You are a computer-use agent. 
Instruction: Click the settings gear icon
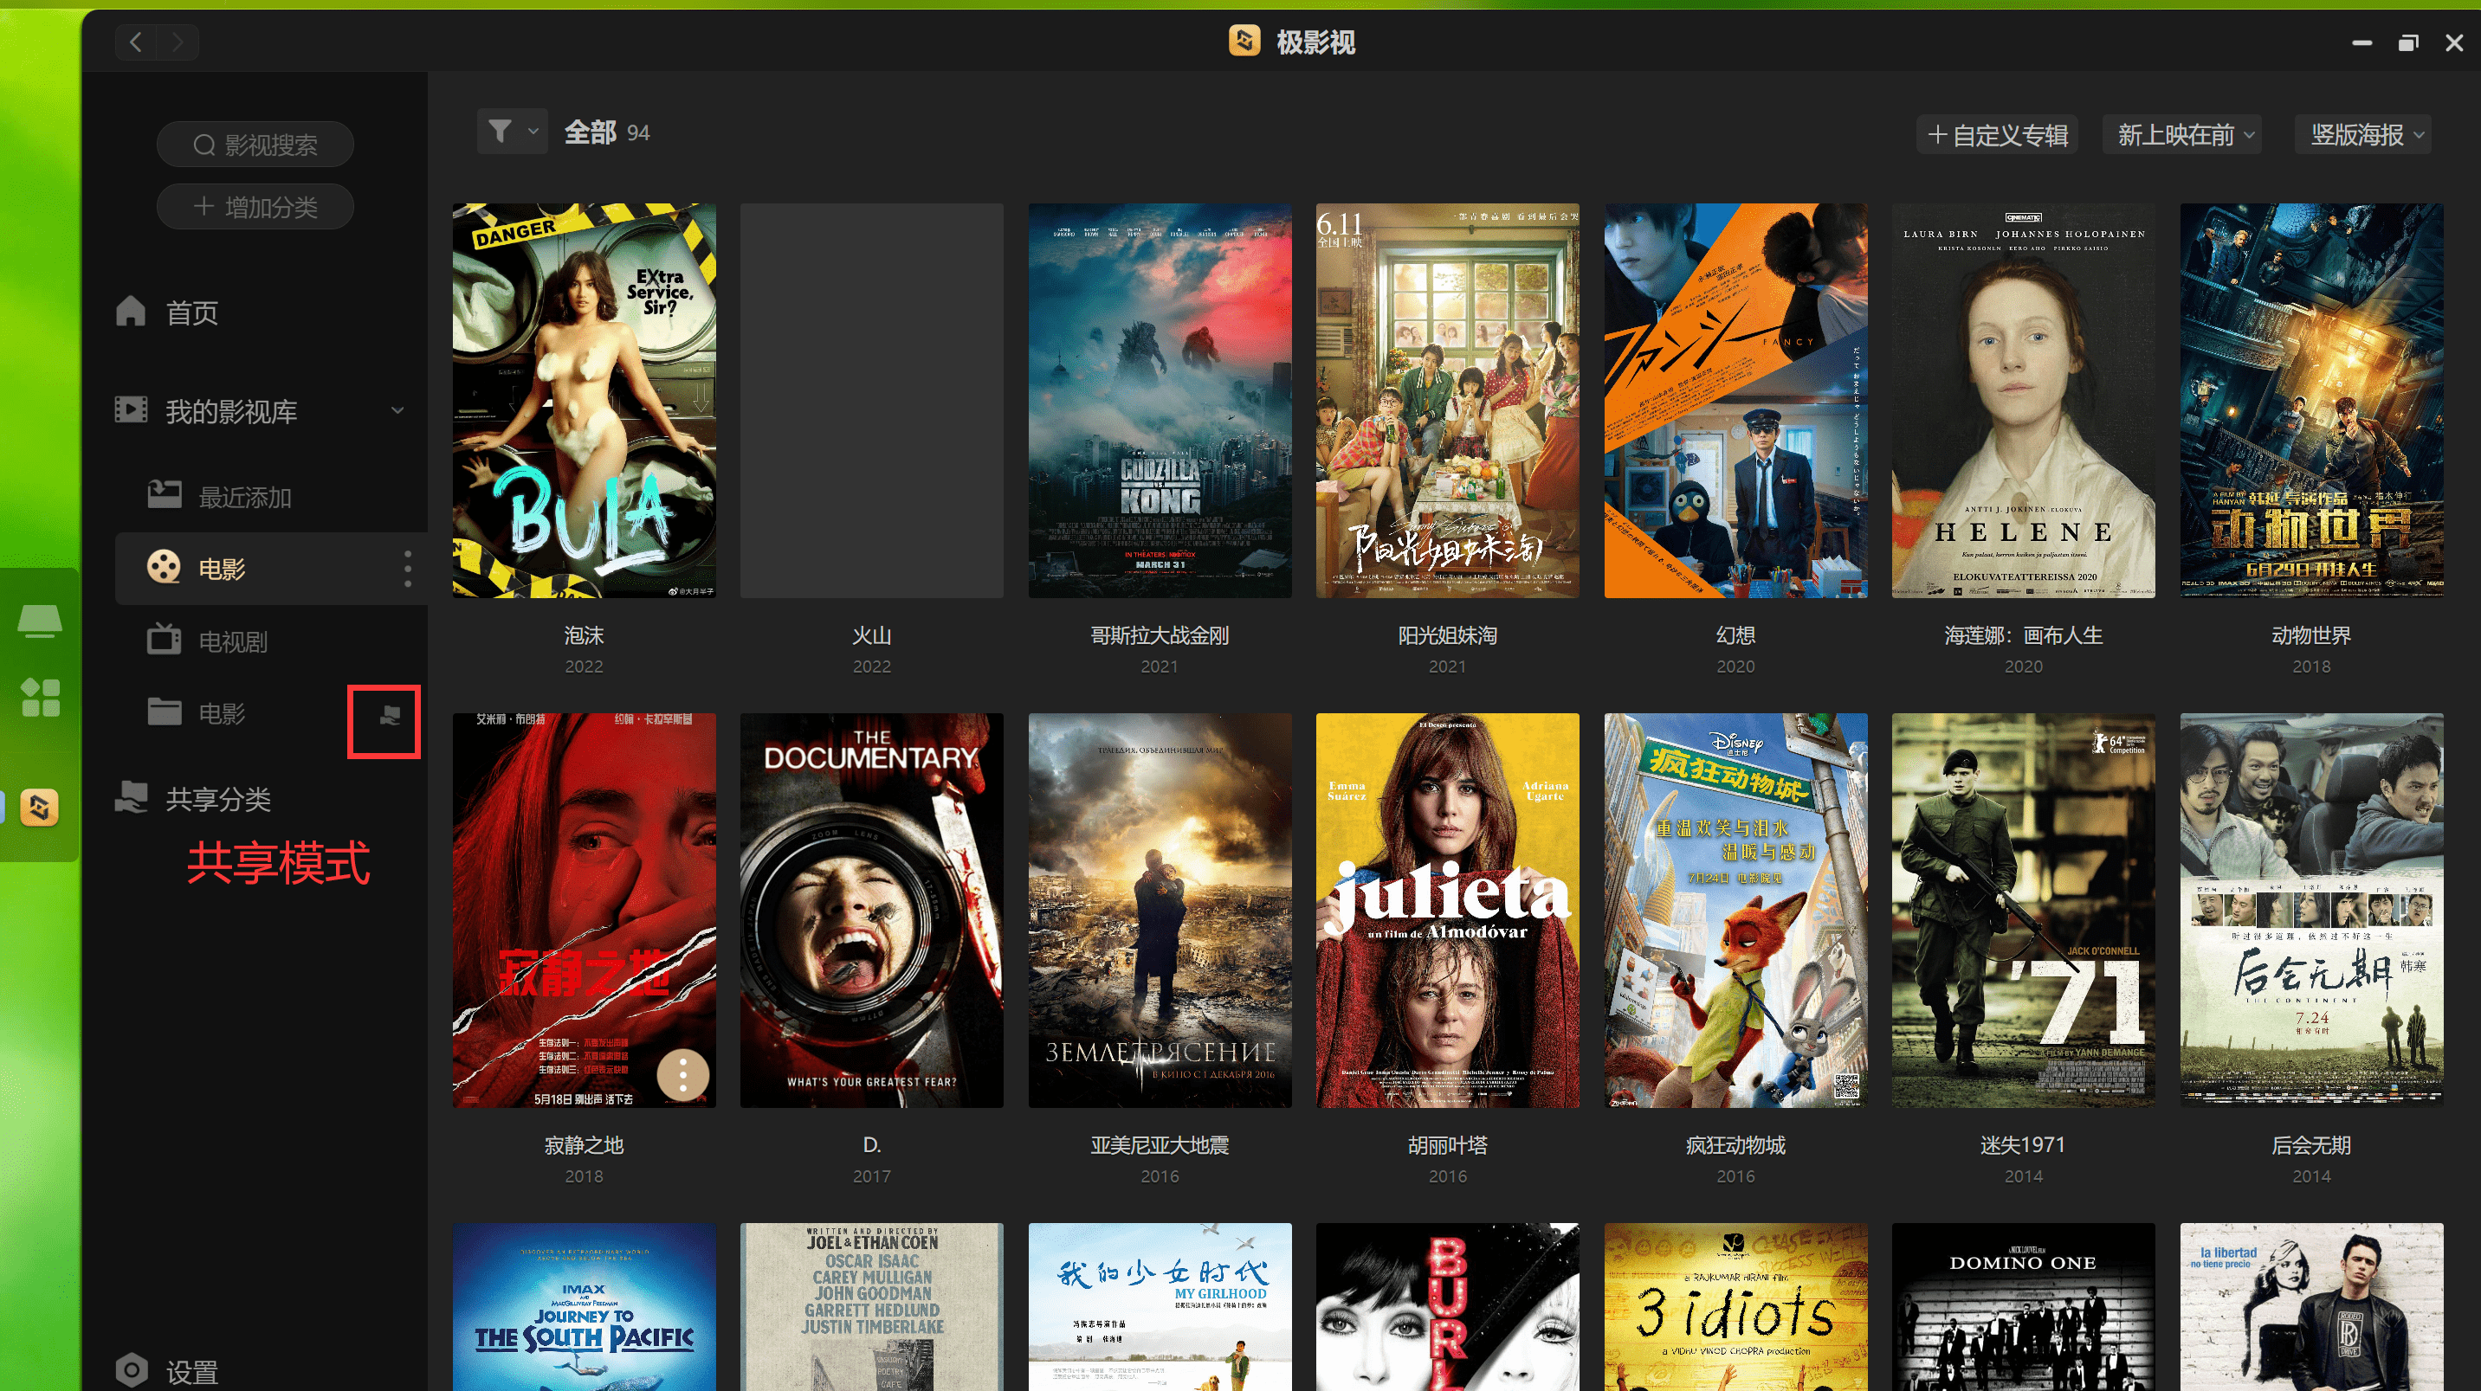coord(131,1370)
